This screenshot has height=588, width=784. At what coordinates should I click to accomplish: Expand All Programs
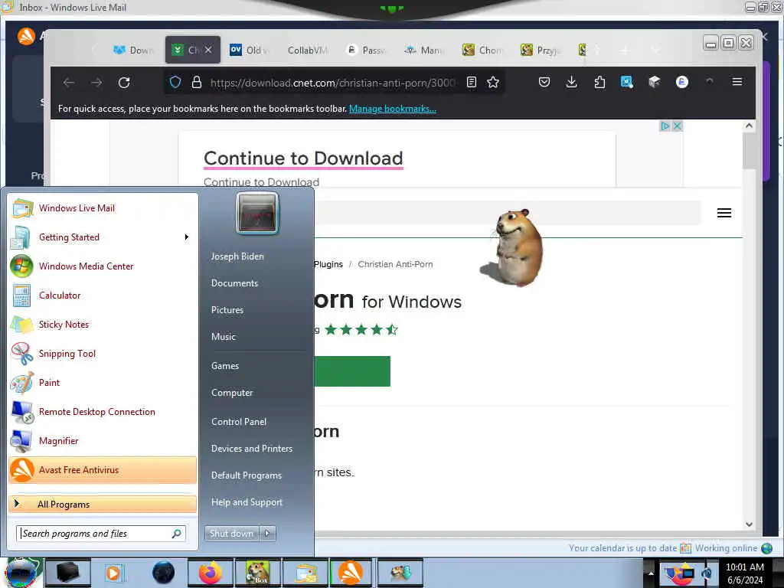point(103,504)
